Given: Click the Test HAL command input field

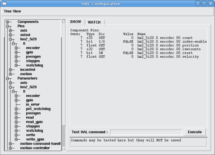Looking at the screenshot, I should (146, 132).
